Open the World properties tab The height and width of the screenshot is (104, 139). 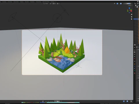click(x=135, y=59)
